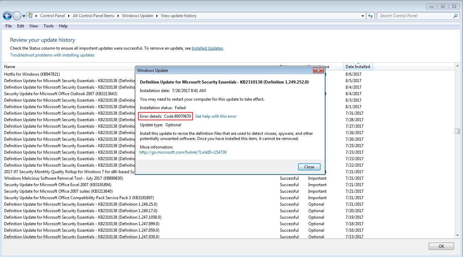Screen dimensions: 463x257
Task: Expand the arrow after Windows Update breadcrumb
Action: click(x=157, y=16)
